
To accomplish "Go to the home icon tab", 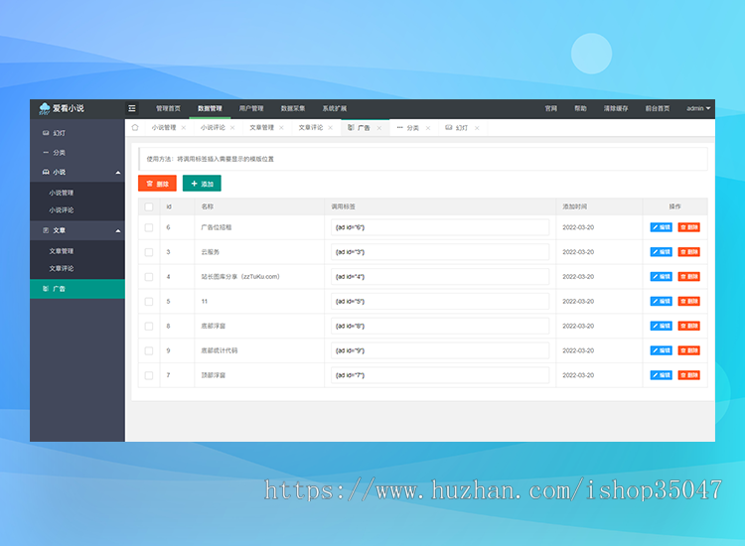I will [x=135, y=127].
